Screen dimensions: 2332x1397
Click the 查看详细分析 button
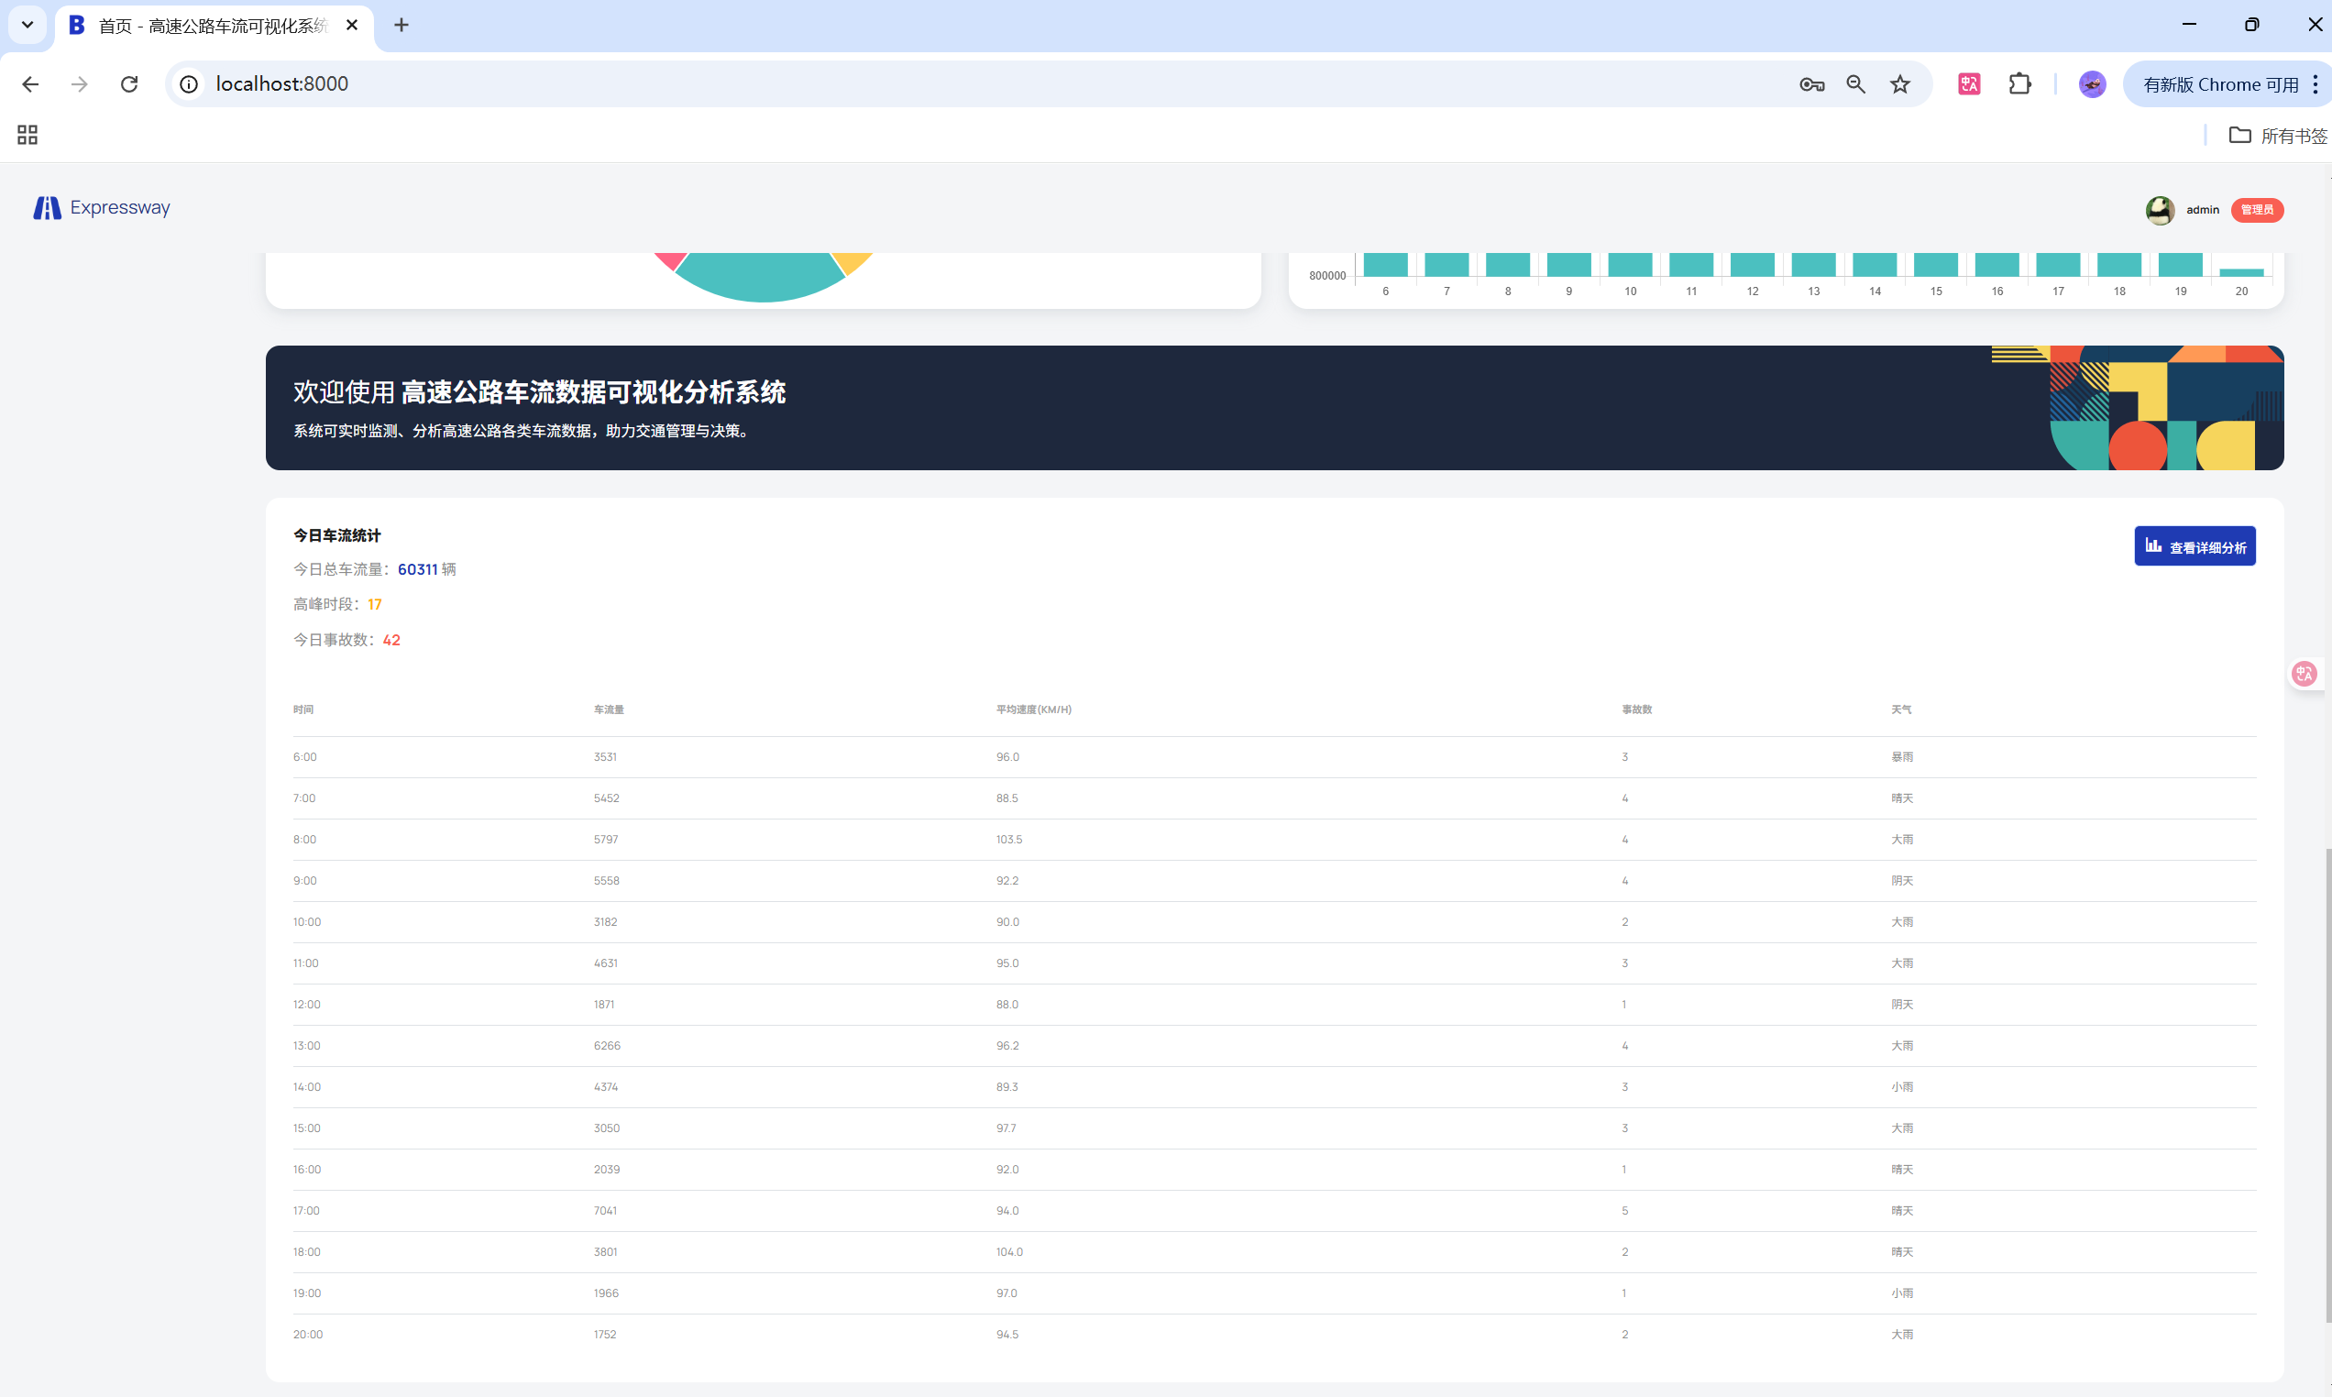[2194, 547]
